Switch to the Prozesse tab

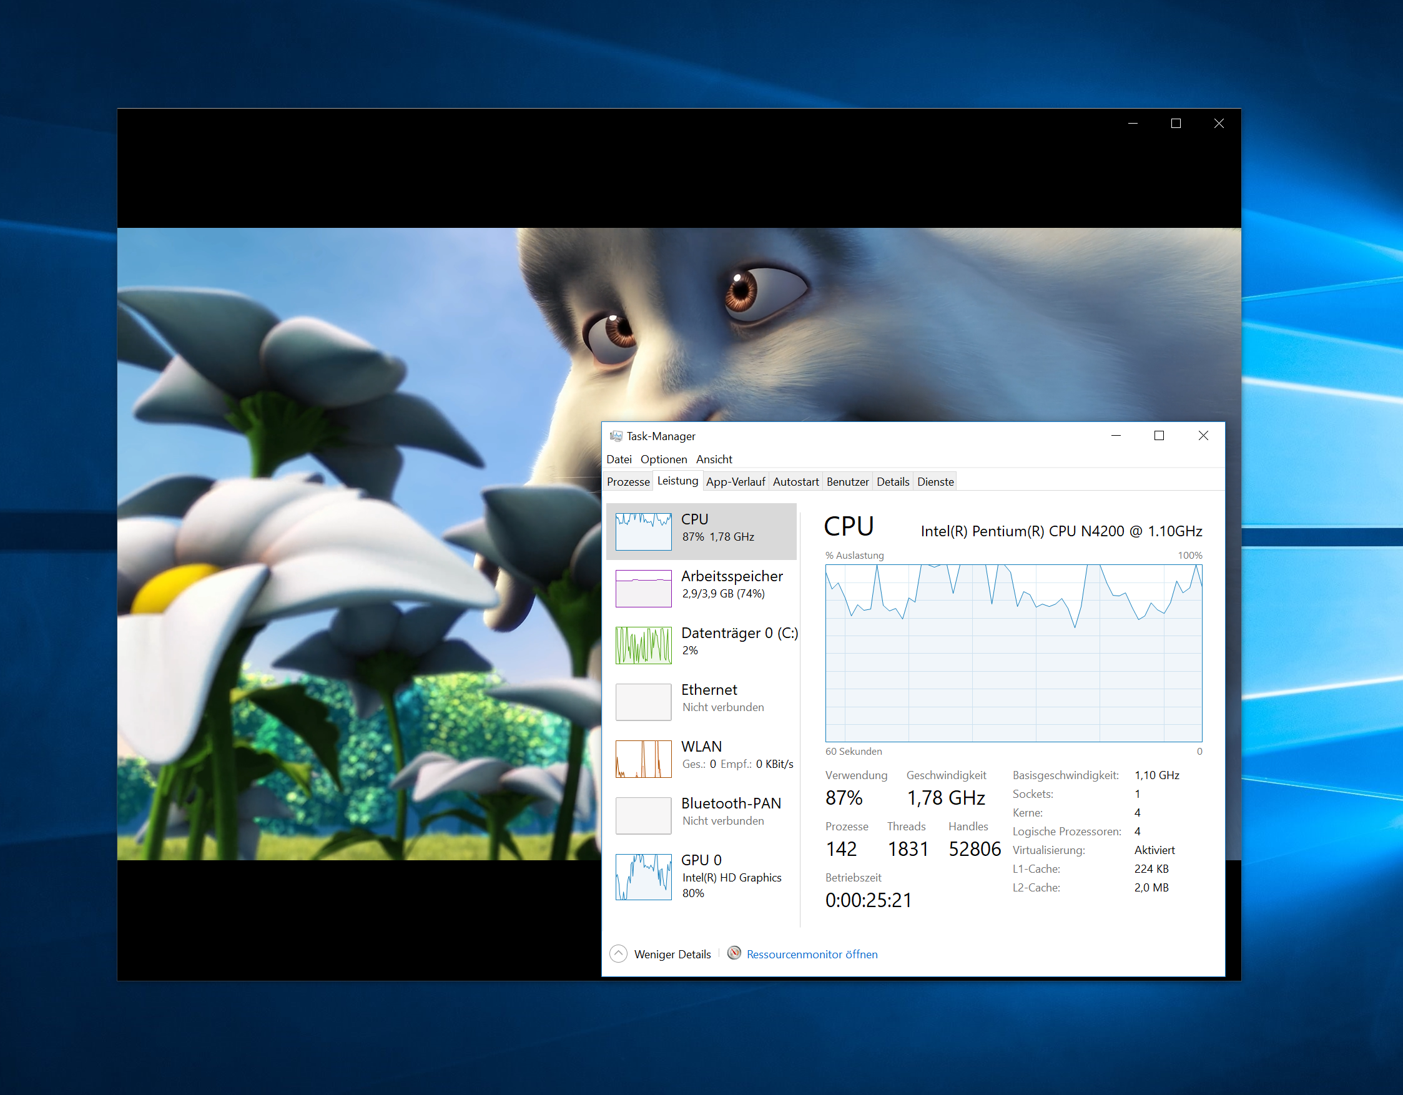(628, 482)
